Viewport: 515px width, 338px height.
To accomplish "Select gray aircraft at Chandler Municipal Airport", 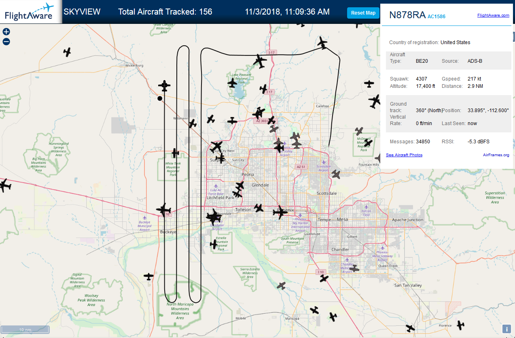I will pos(354,268).
